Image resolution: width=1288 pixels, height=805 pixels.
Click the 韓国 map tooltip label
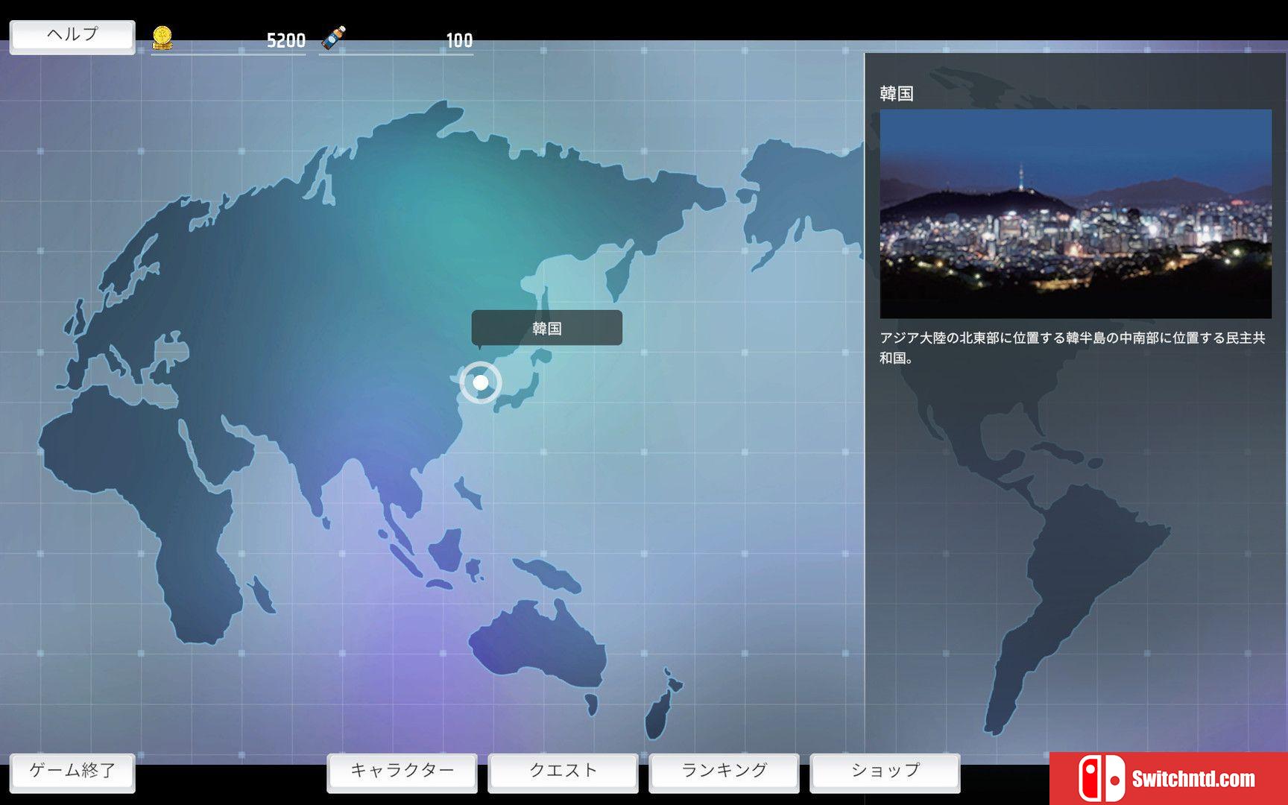pos(546,328)
